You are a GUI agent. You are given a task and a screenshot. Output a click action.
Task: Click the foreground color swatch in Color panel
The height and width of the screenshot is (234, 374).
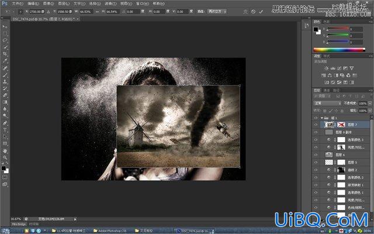316,30
